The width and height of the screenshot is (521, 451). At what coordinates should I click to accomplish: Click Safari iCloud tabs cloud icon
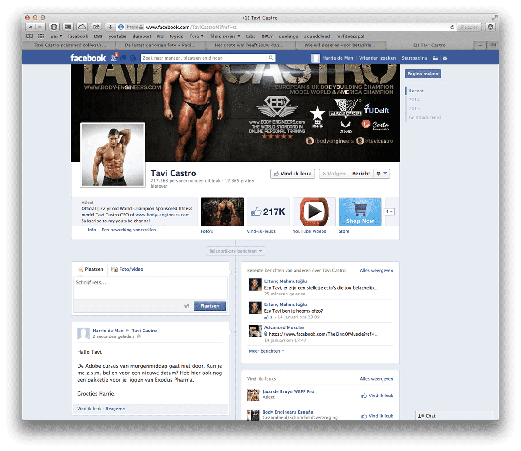pos(82,27)
